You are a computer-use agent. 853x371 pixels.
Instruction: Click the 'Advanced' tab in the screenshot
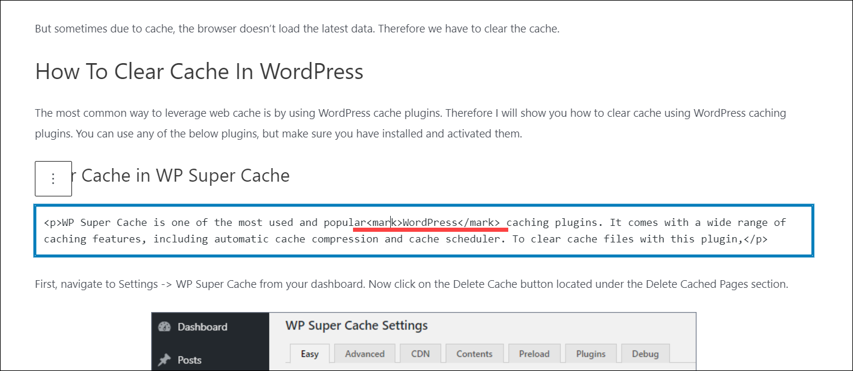pos(365,354)
